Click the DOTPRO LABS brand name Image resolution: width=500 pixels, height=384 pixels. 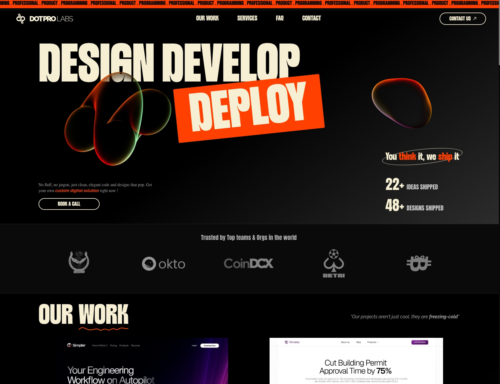coord(51,19)
